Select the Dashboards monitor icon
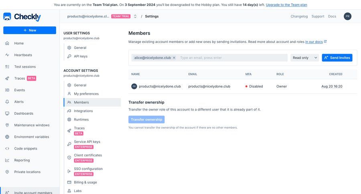 (7, 113)
